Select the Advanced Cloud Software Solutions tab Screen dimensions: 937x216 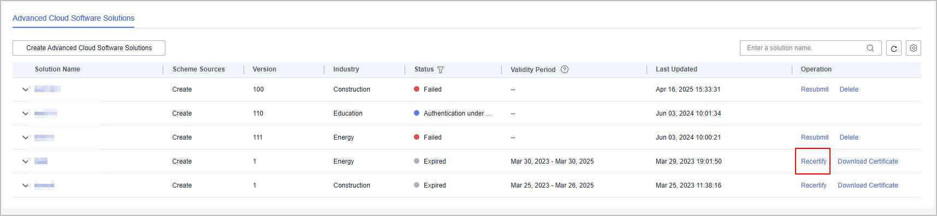[x=73, y=18]
